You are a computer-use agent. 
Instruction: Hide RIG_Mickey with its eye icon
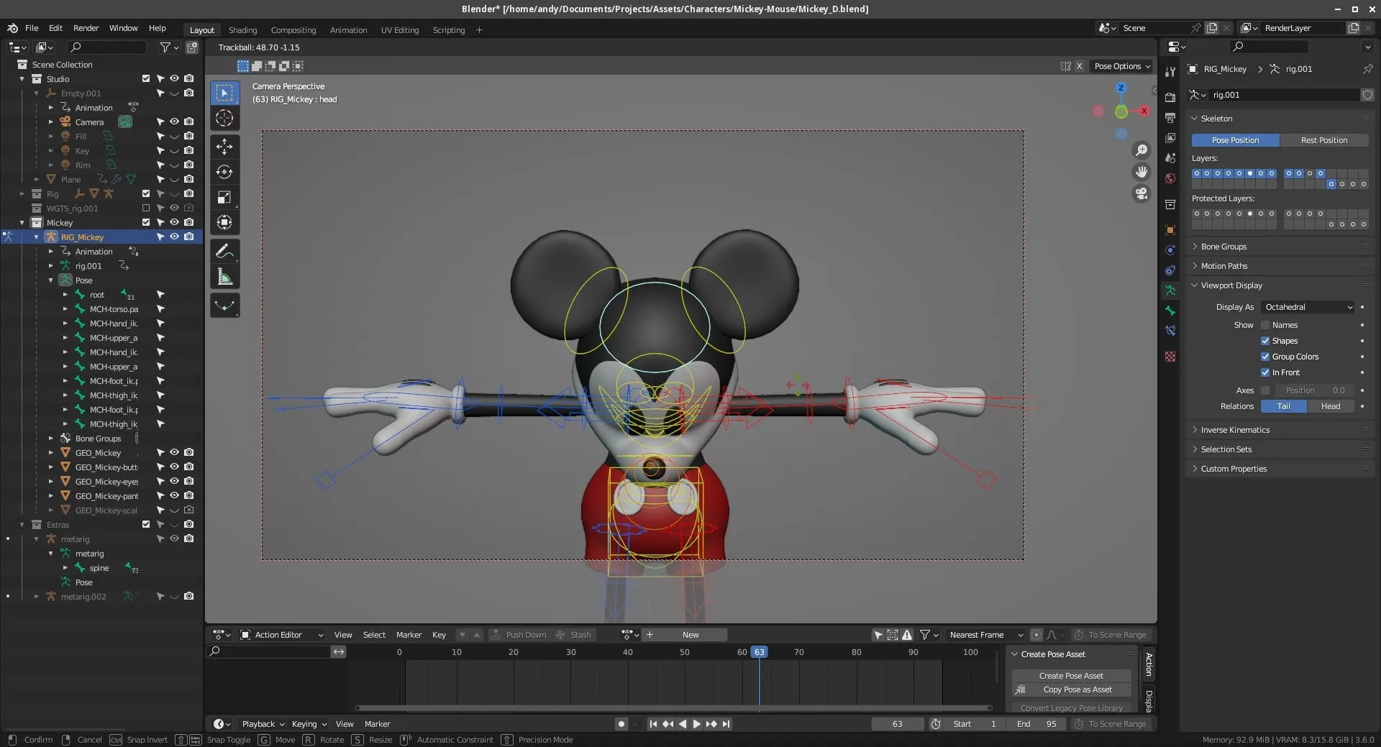174,237
